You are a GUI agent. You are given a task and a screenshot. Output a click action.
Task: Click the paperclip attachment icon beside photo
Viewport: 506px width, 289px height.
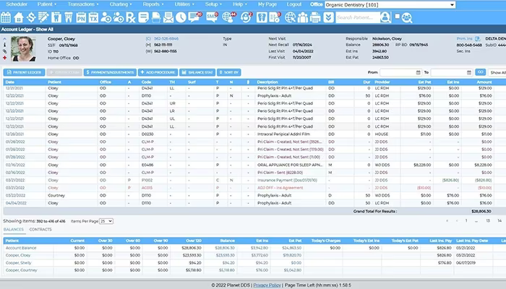tap(4, 51)
